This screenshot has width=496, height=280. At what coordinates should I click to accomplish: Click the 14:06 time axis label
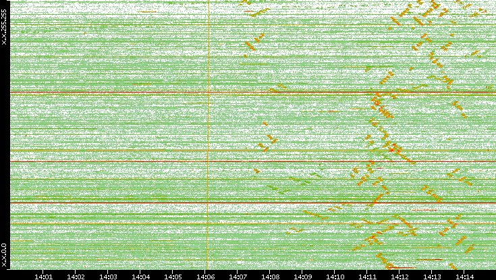click(x=205, y=277)
